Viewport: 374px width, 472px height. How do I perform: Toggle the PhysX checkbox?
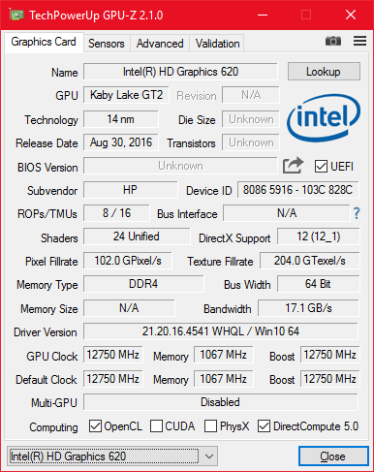point(210,426)
